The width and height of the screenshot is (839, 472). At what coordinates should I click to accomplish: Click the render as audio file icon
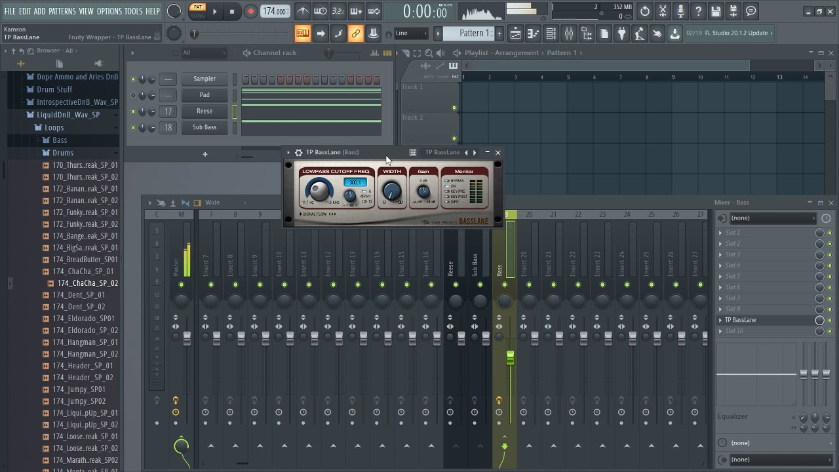733,11
